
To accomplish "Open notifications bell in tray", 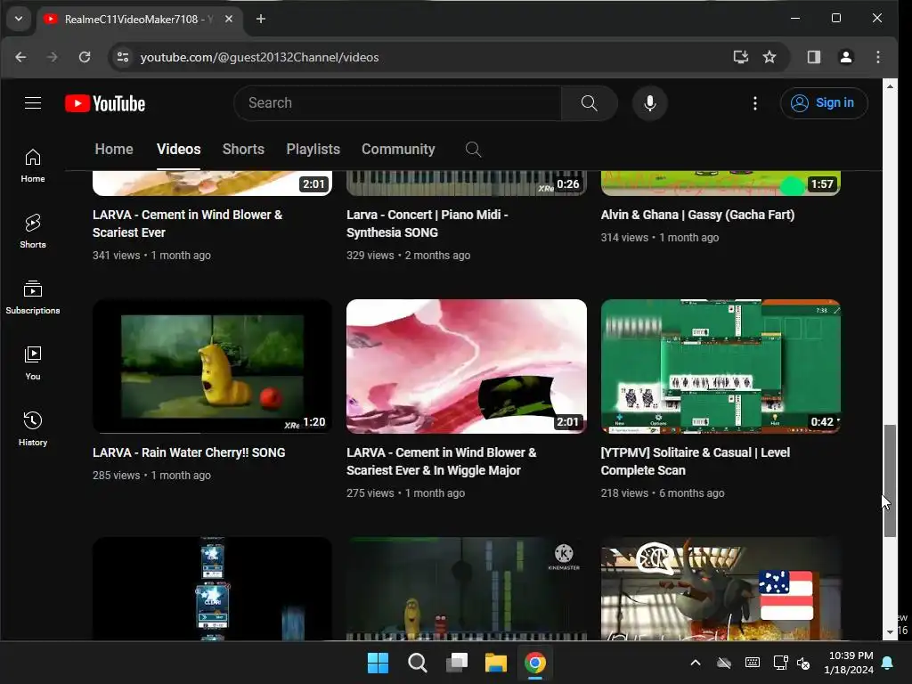I will pyautogui.click(x=888, y=663).
